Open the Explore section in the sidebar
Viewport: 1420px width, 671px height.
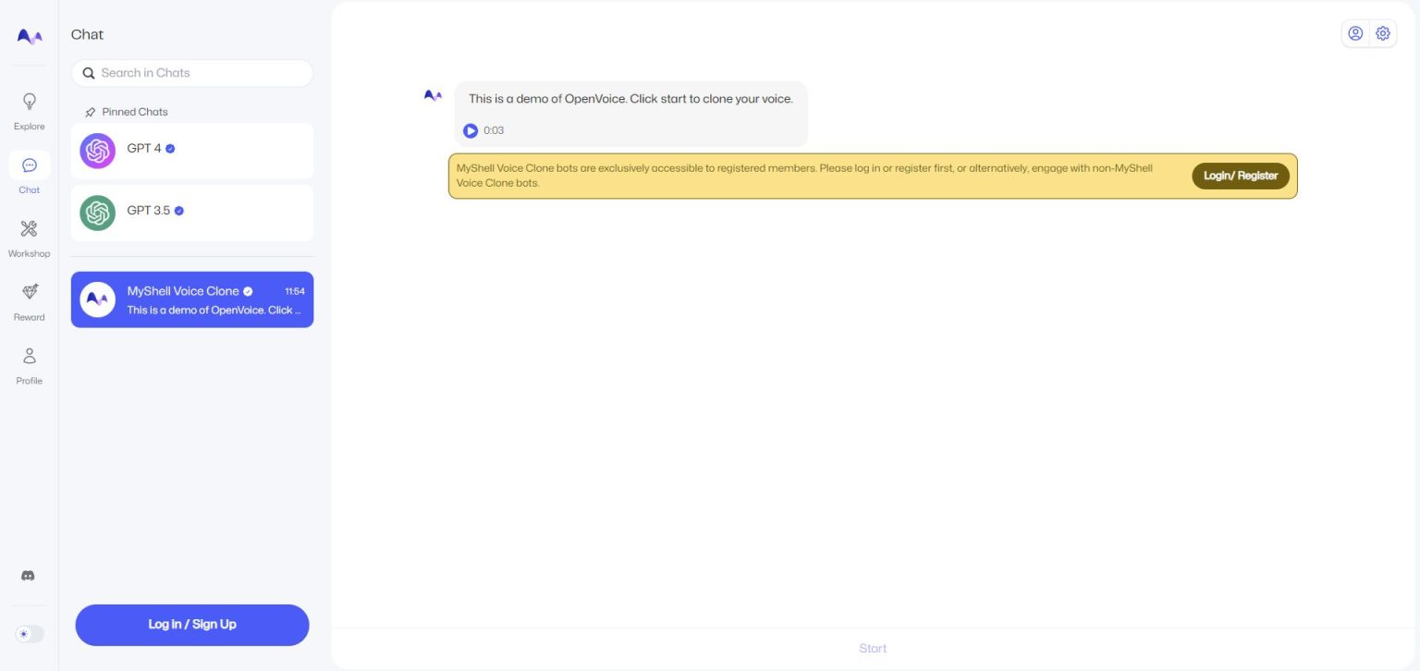pos(29,109)
